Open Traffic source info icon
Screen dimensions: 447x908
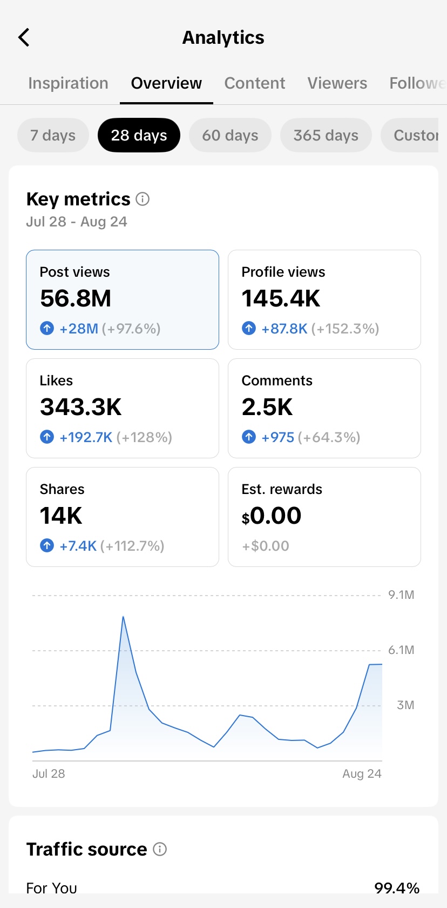(160, 849)
